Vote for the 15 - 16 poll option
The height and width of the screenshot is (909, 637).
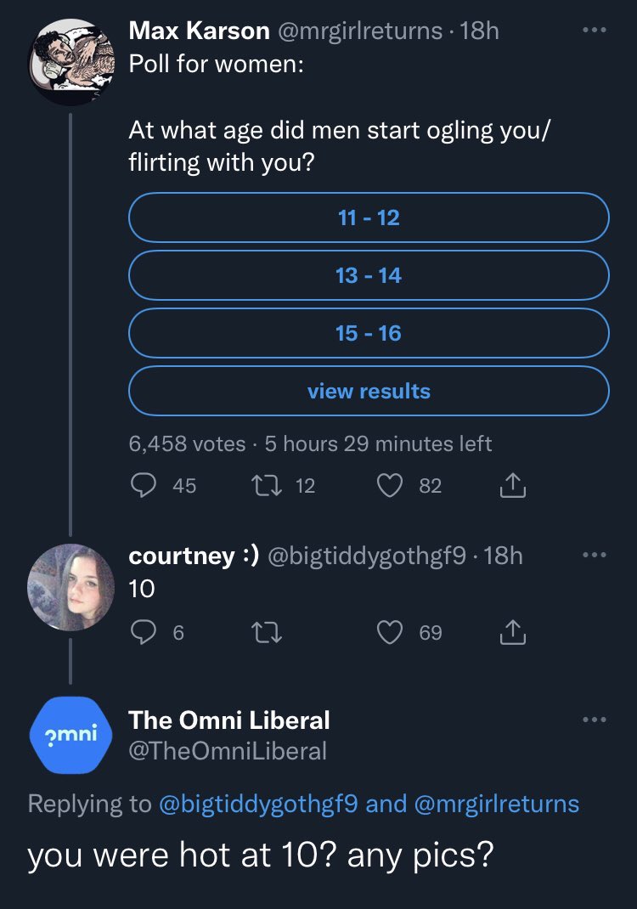[x=369, y=334]
